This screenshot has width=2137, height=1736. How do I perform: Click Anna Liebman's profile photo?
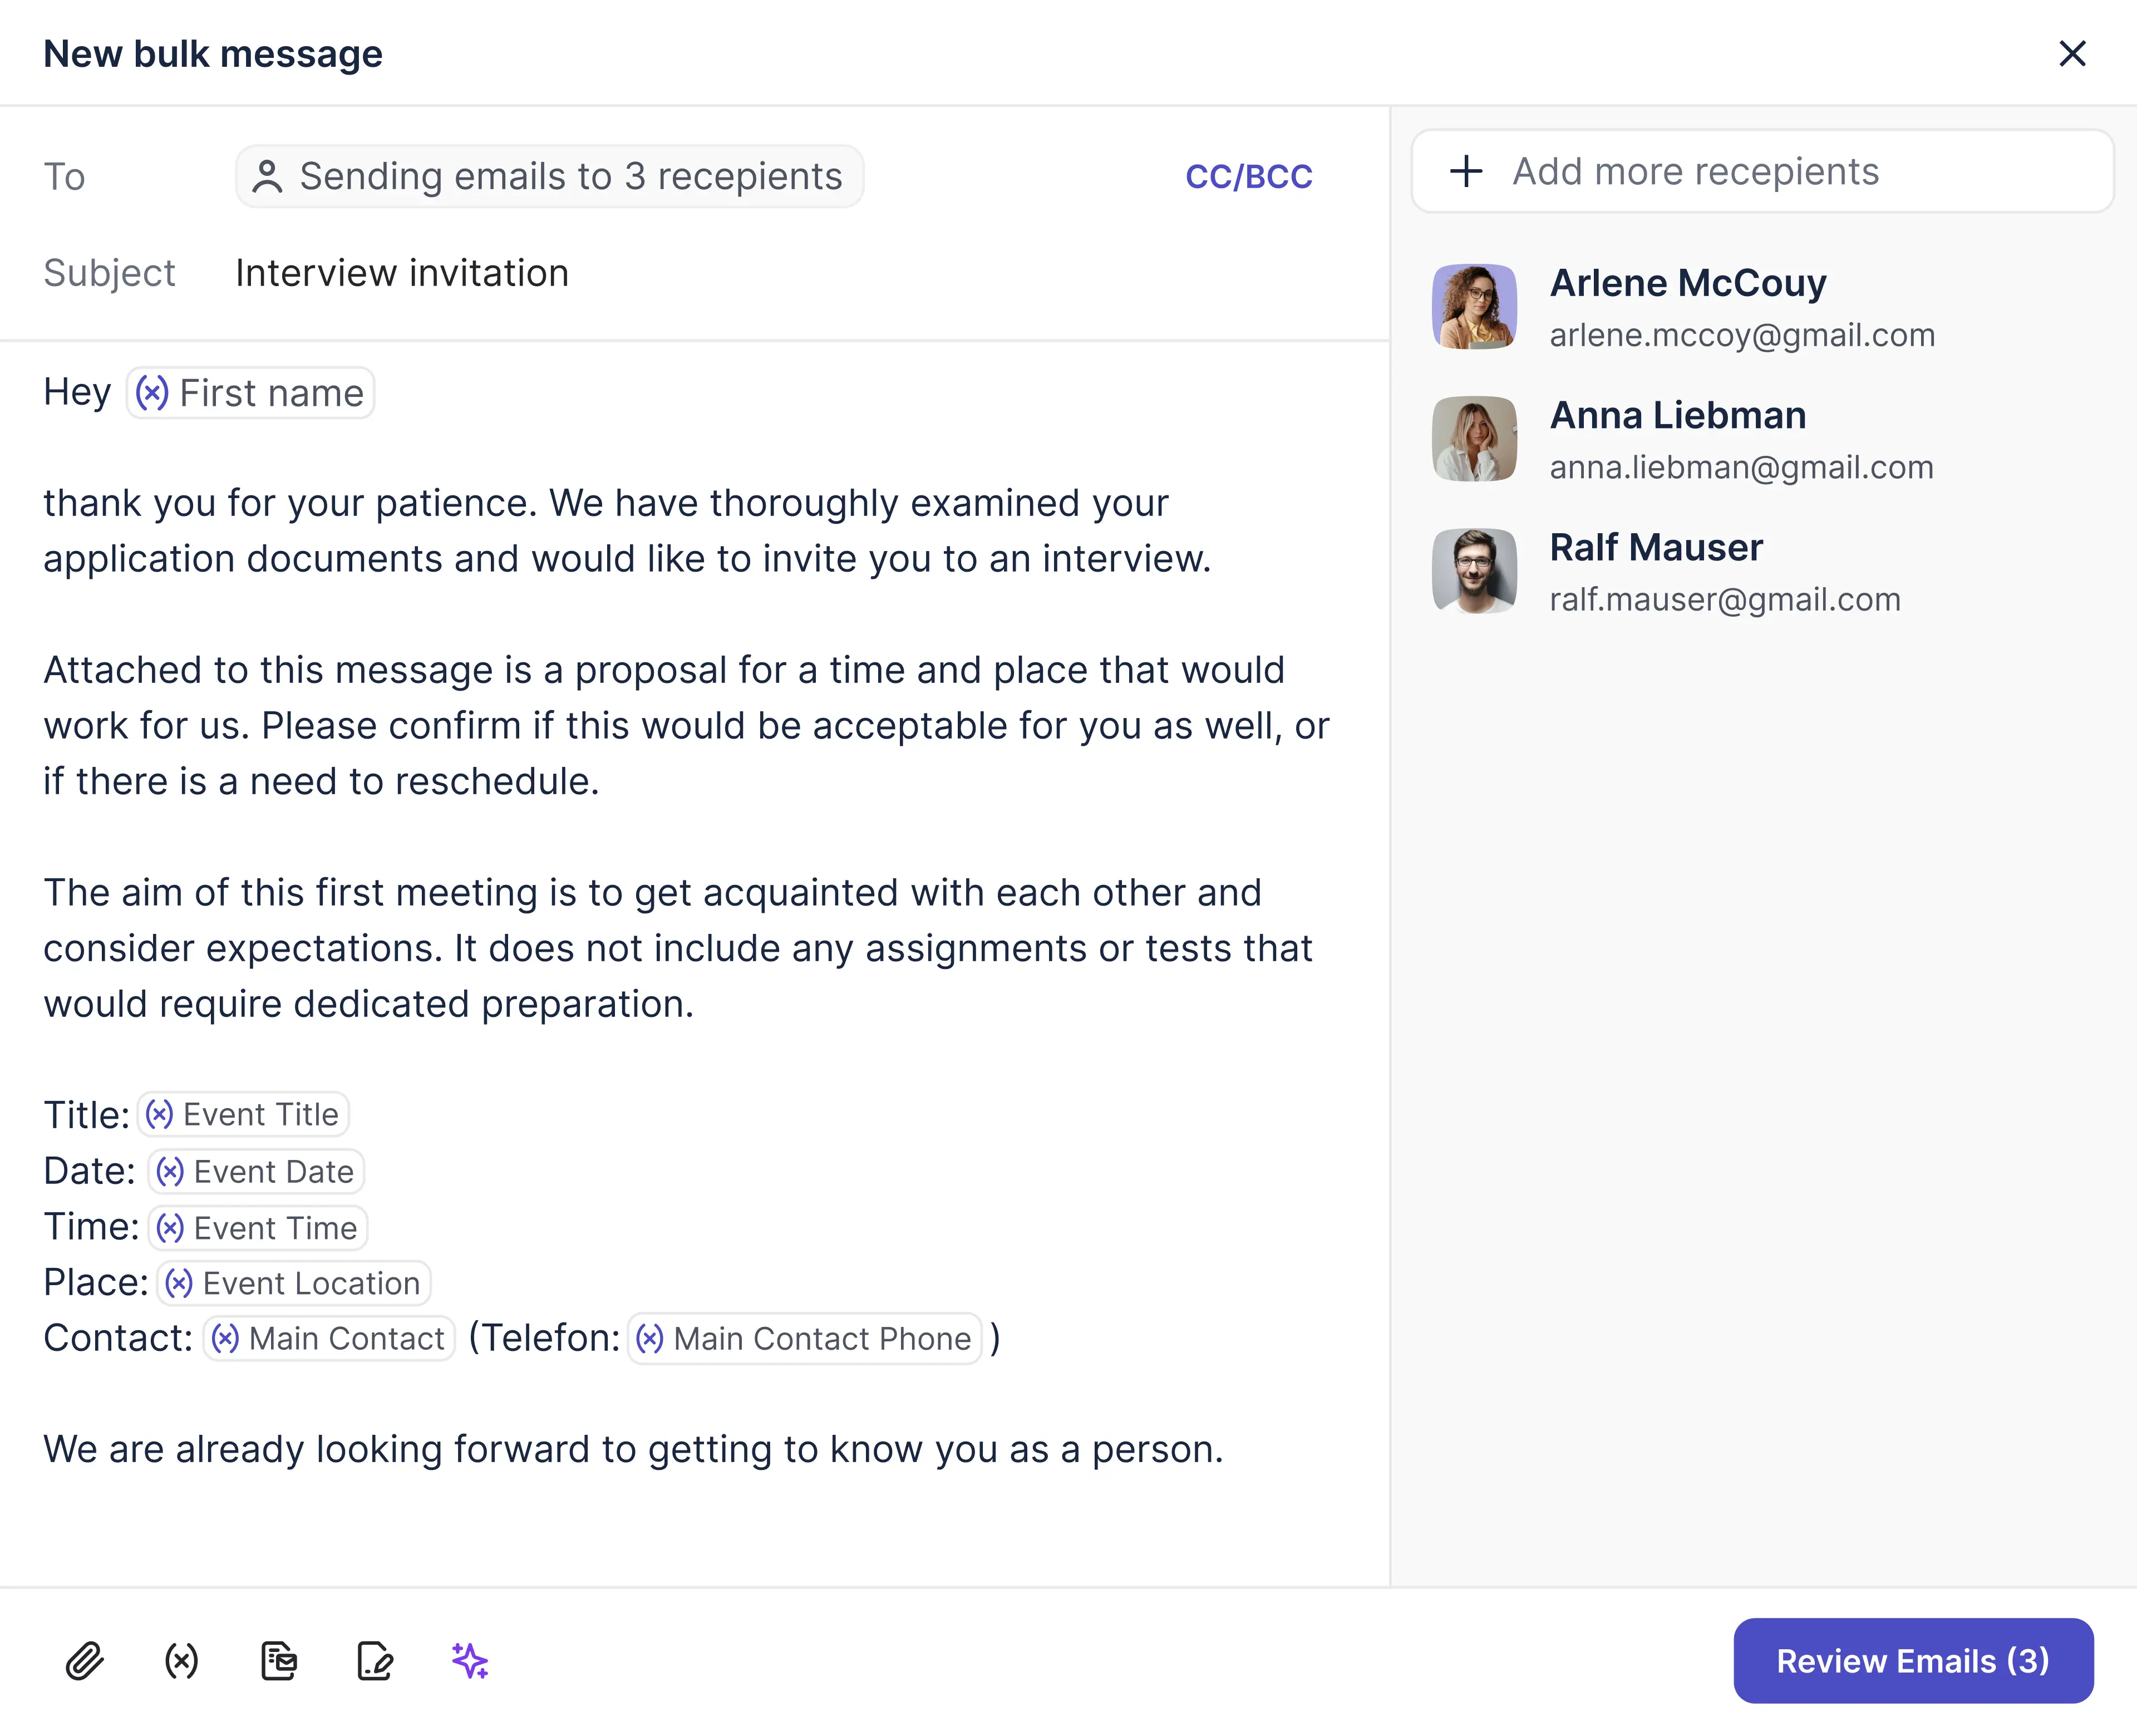(1474, 439)
